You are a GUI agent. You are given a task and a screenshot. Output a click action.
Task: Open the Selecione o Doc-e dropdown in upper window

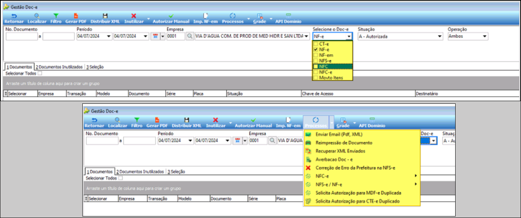tap(349, 36)
